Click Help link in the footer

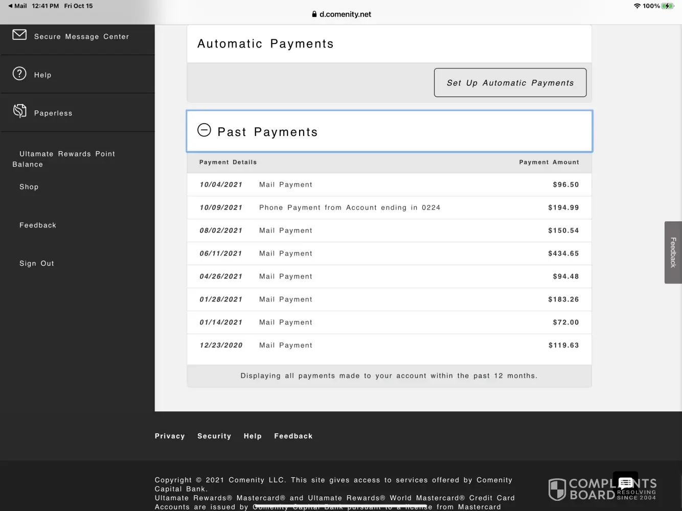pyautogui.click(x=253, y=436)
